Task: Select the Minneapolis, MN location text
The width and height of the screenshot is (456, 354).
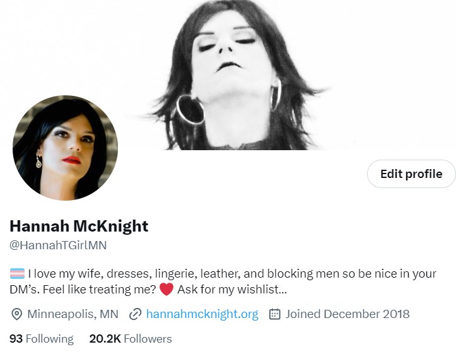Action: (x=73, y=314)
